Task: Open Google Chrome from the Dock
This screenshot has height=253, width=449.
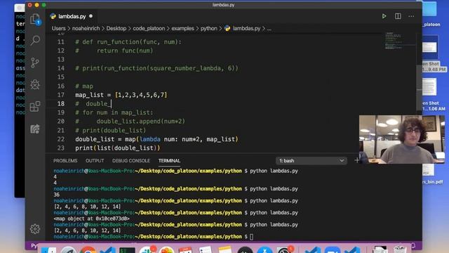Action: (88, 250)
